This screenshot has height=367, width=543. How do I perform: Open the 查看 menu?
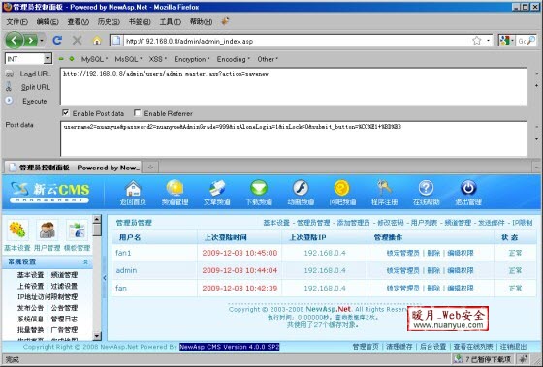click(78, 22)
